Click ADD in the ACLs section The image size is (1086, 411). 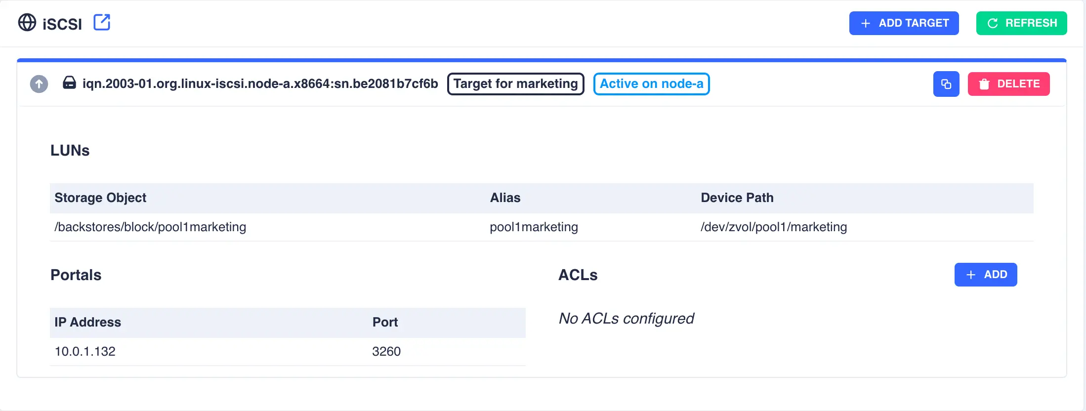[986, 275]
